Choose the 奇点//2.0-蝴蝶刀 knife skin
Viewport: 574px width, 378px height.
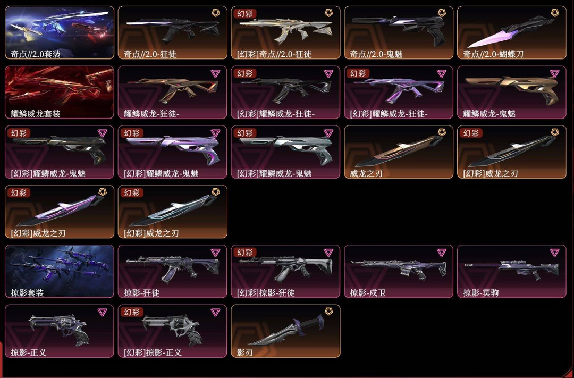[x=512, y=32]
